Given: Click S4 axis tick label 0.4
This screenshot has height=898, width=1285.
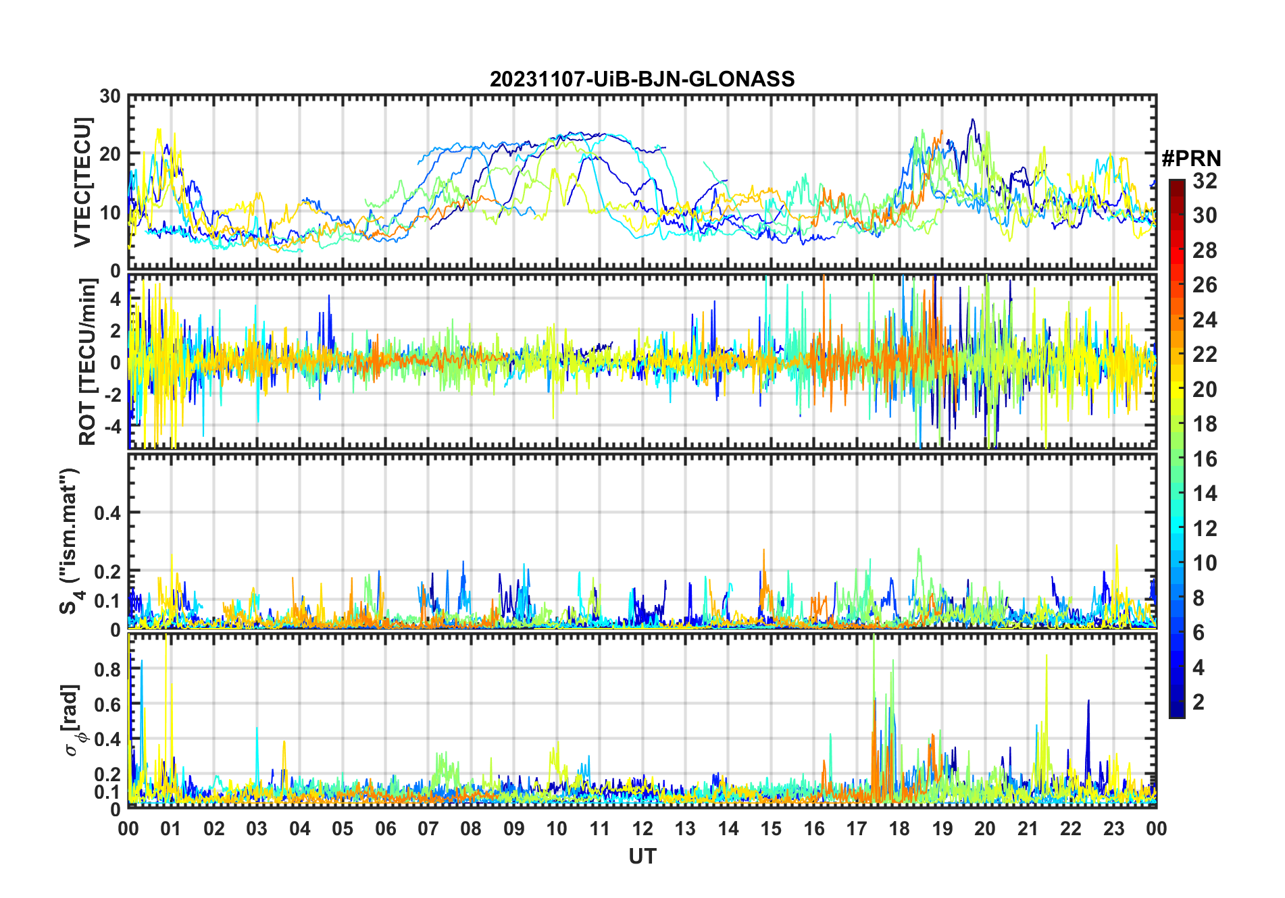Looking at the screenshot, I should pyautogui.click(x=107, y=513).
